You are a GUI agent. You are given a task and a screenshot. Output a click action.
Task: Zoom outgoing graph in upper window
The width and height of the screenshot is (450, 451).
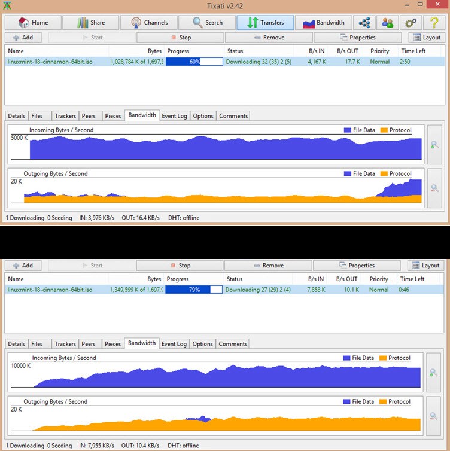coord(434,188)
